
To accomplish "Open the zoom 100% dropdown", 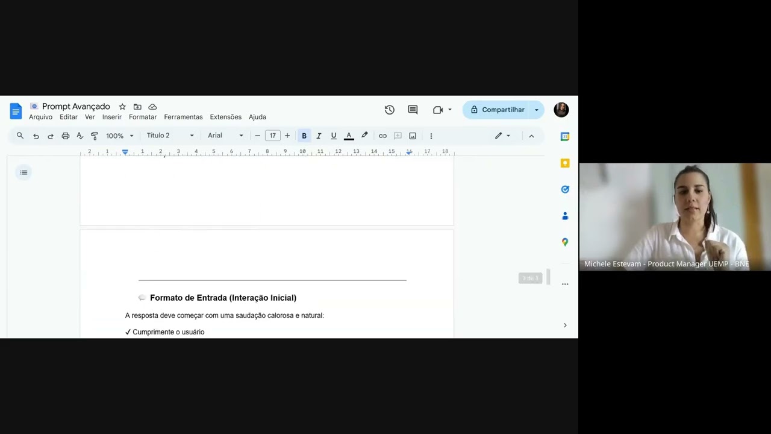I will (120, 136).
